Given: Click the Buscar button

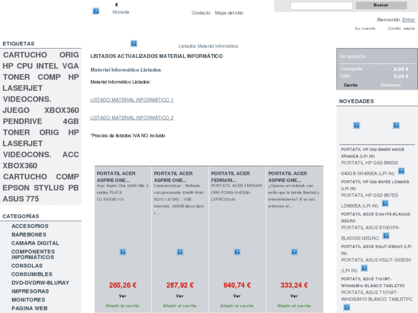Looking at the screenshot, I should pyautogui.click(x=381, y=5).
